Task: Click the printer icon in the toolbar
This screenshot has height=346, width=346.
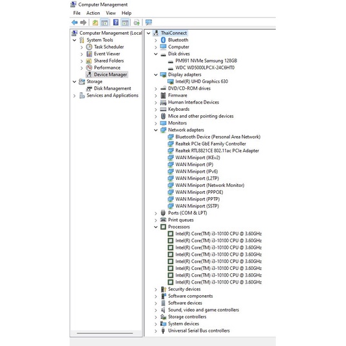Action: click(137, 23)
